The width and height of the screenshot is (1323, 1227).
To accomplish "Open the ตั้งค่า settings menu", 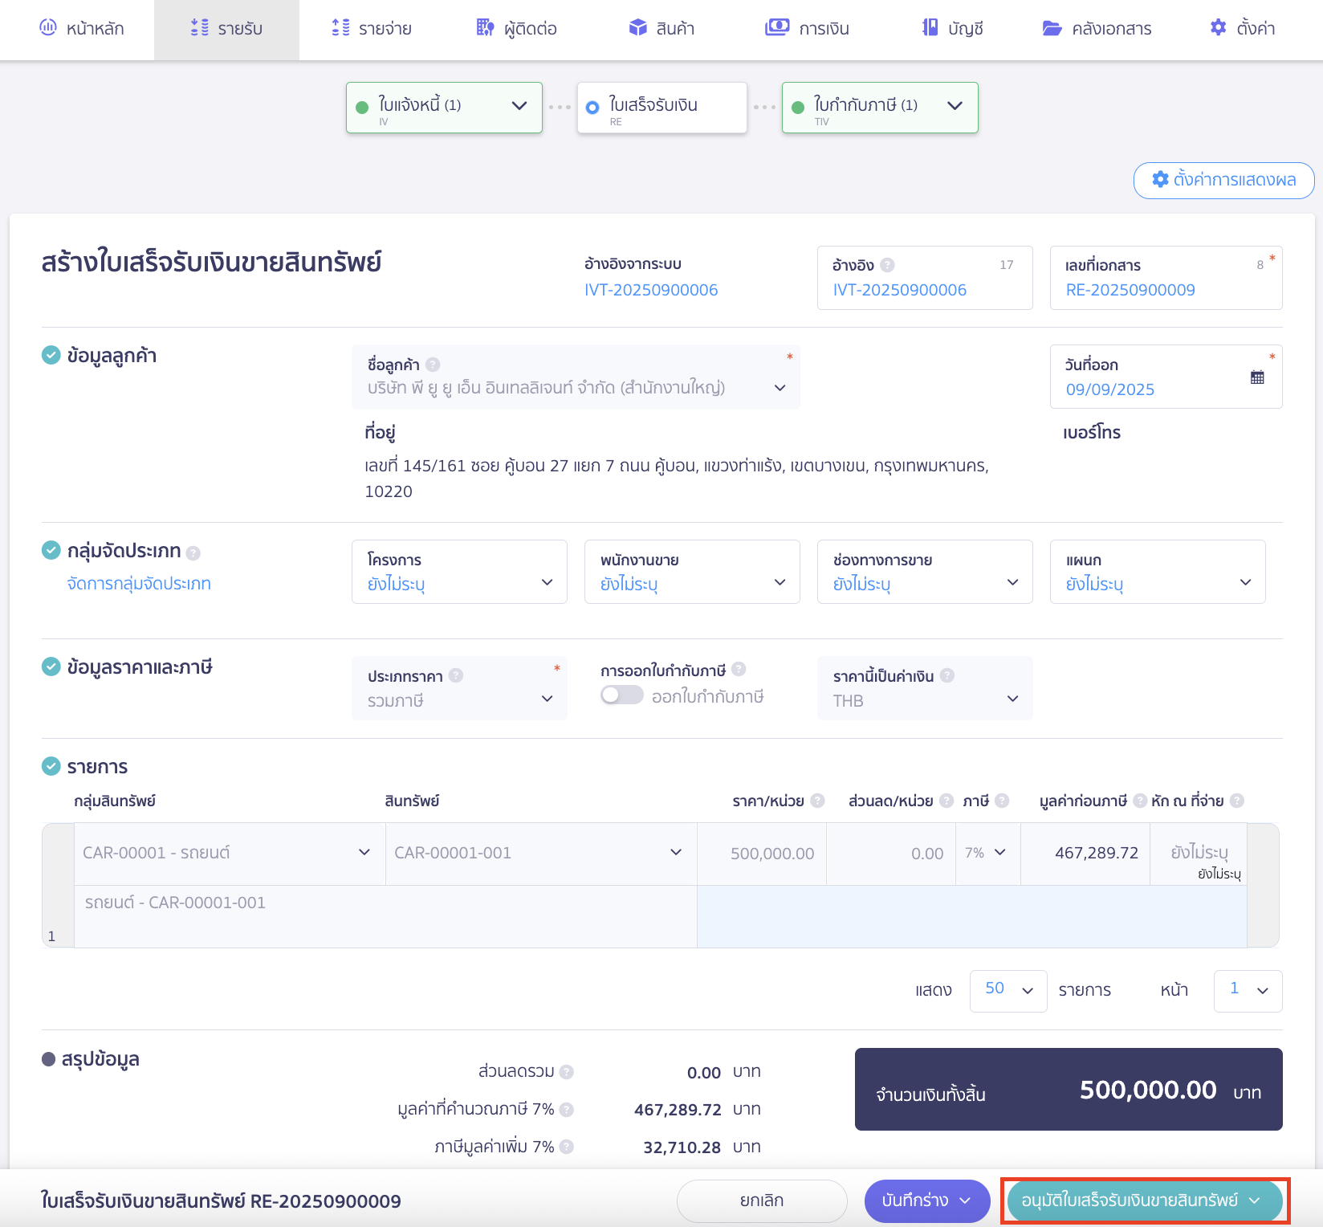I will 1243,29.
